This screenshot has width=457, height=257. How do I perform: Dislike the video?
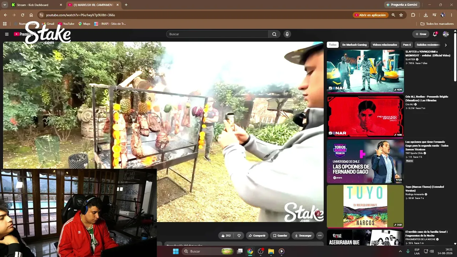[x=239, y=236]
